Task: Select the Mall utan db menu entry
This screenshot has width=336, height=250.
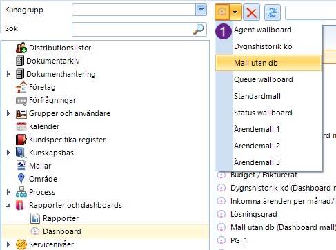Action: [268, 63]
